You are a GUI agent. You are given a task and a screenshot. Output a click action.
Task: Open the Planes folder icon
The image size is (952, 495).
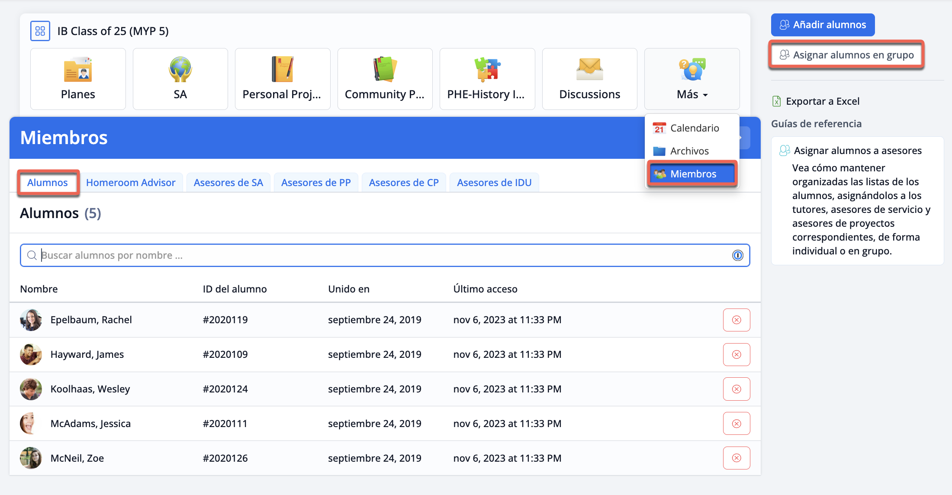pos(78,70)
